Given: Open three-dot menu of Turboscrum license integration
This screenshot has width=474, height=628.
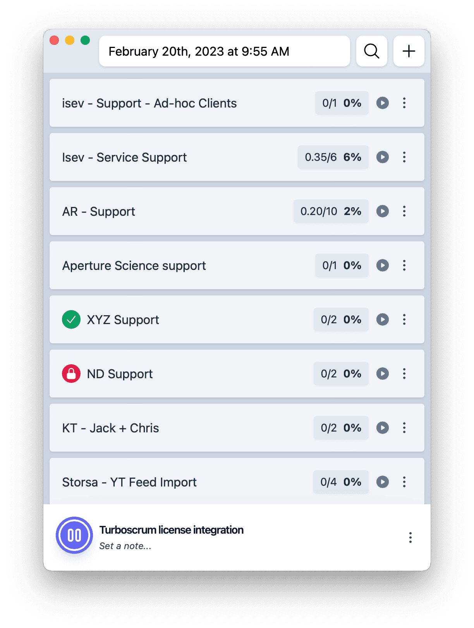Looking at the screenshot, I should point(410,538).
